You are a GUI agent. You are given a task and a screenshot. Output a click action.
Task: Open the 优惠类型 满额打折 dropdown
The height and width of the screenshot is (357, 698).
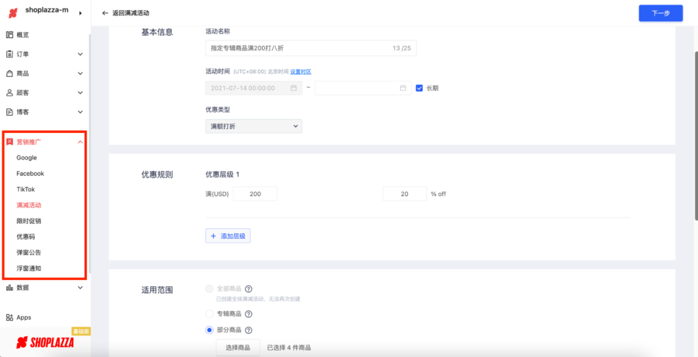coord(253,127)
